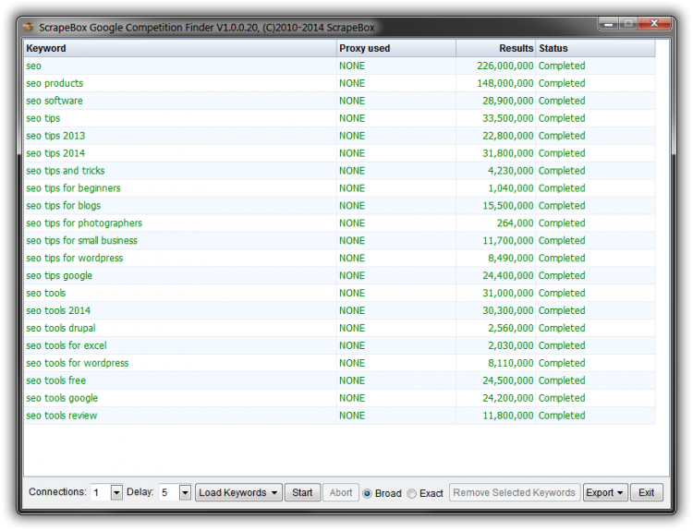Close the Competition Finder window

coord(654,23)
